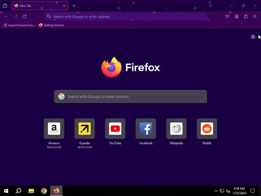Launch Google Chrome from the taskbar
Image resolution: width=261 pixels, height=196 pixels.
click(44, 191)
